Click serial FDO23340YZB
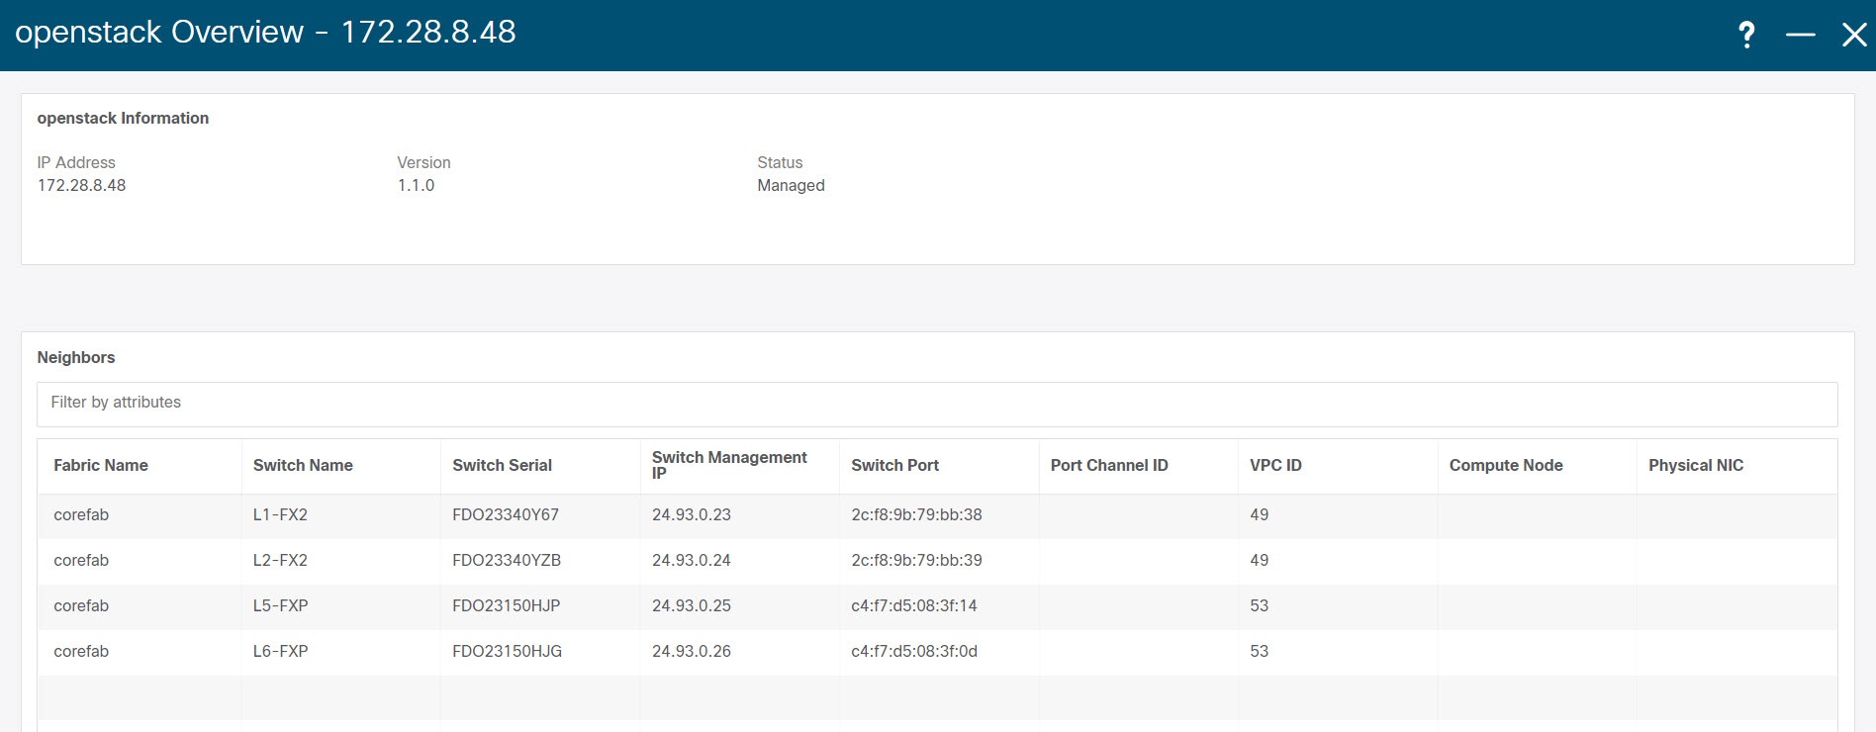Image resolution: width=1876 pixels, height=732 pixels. (x=507, y=561)
